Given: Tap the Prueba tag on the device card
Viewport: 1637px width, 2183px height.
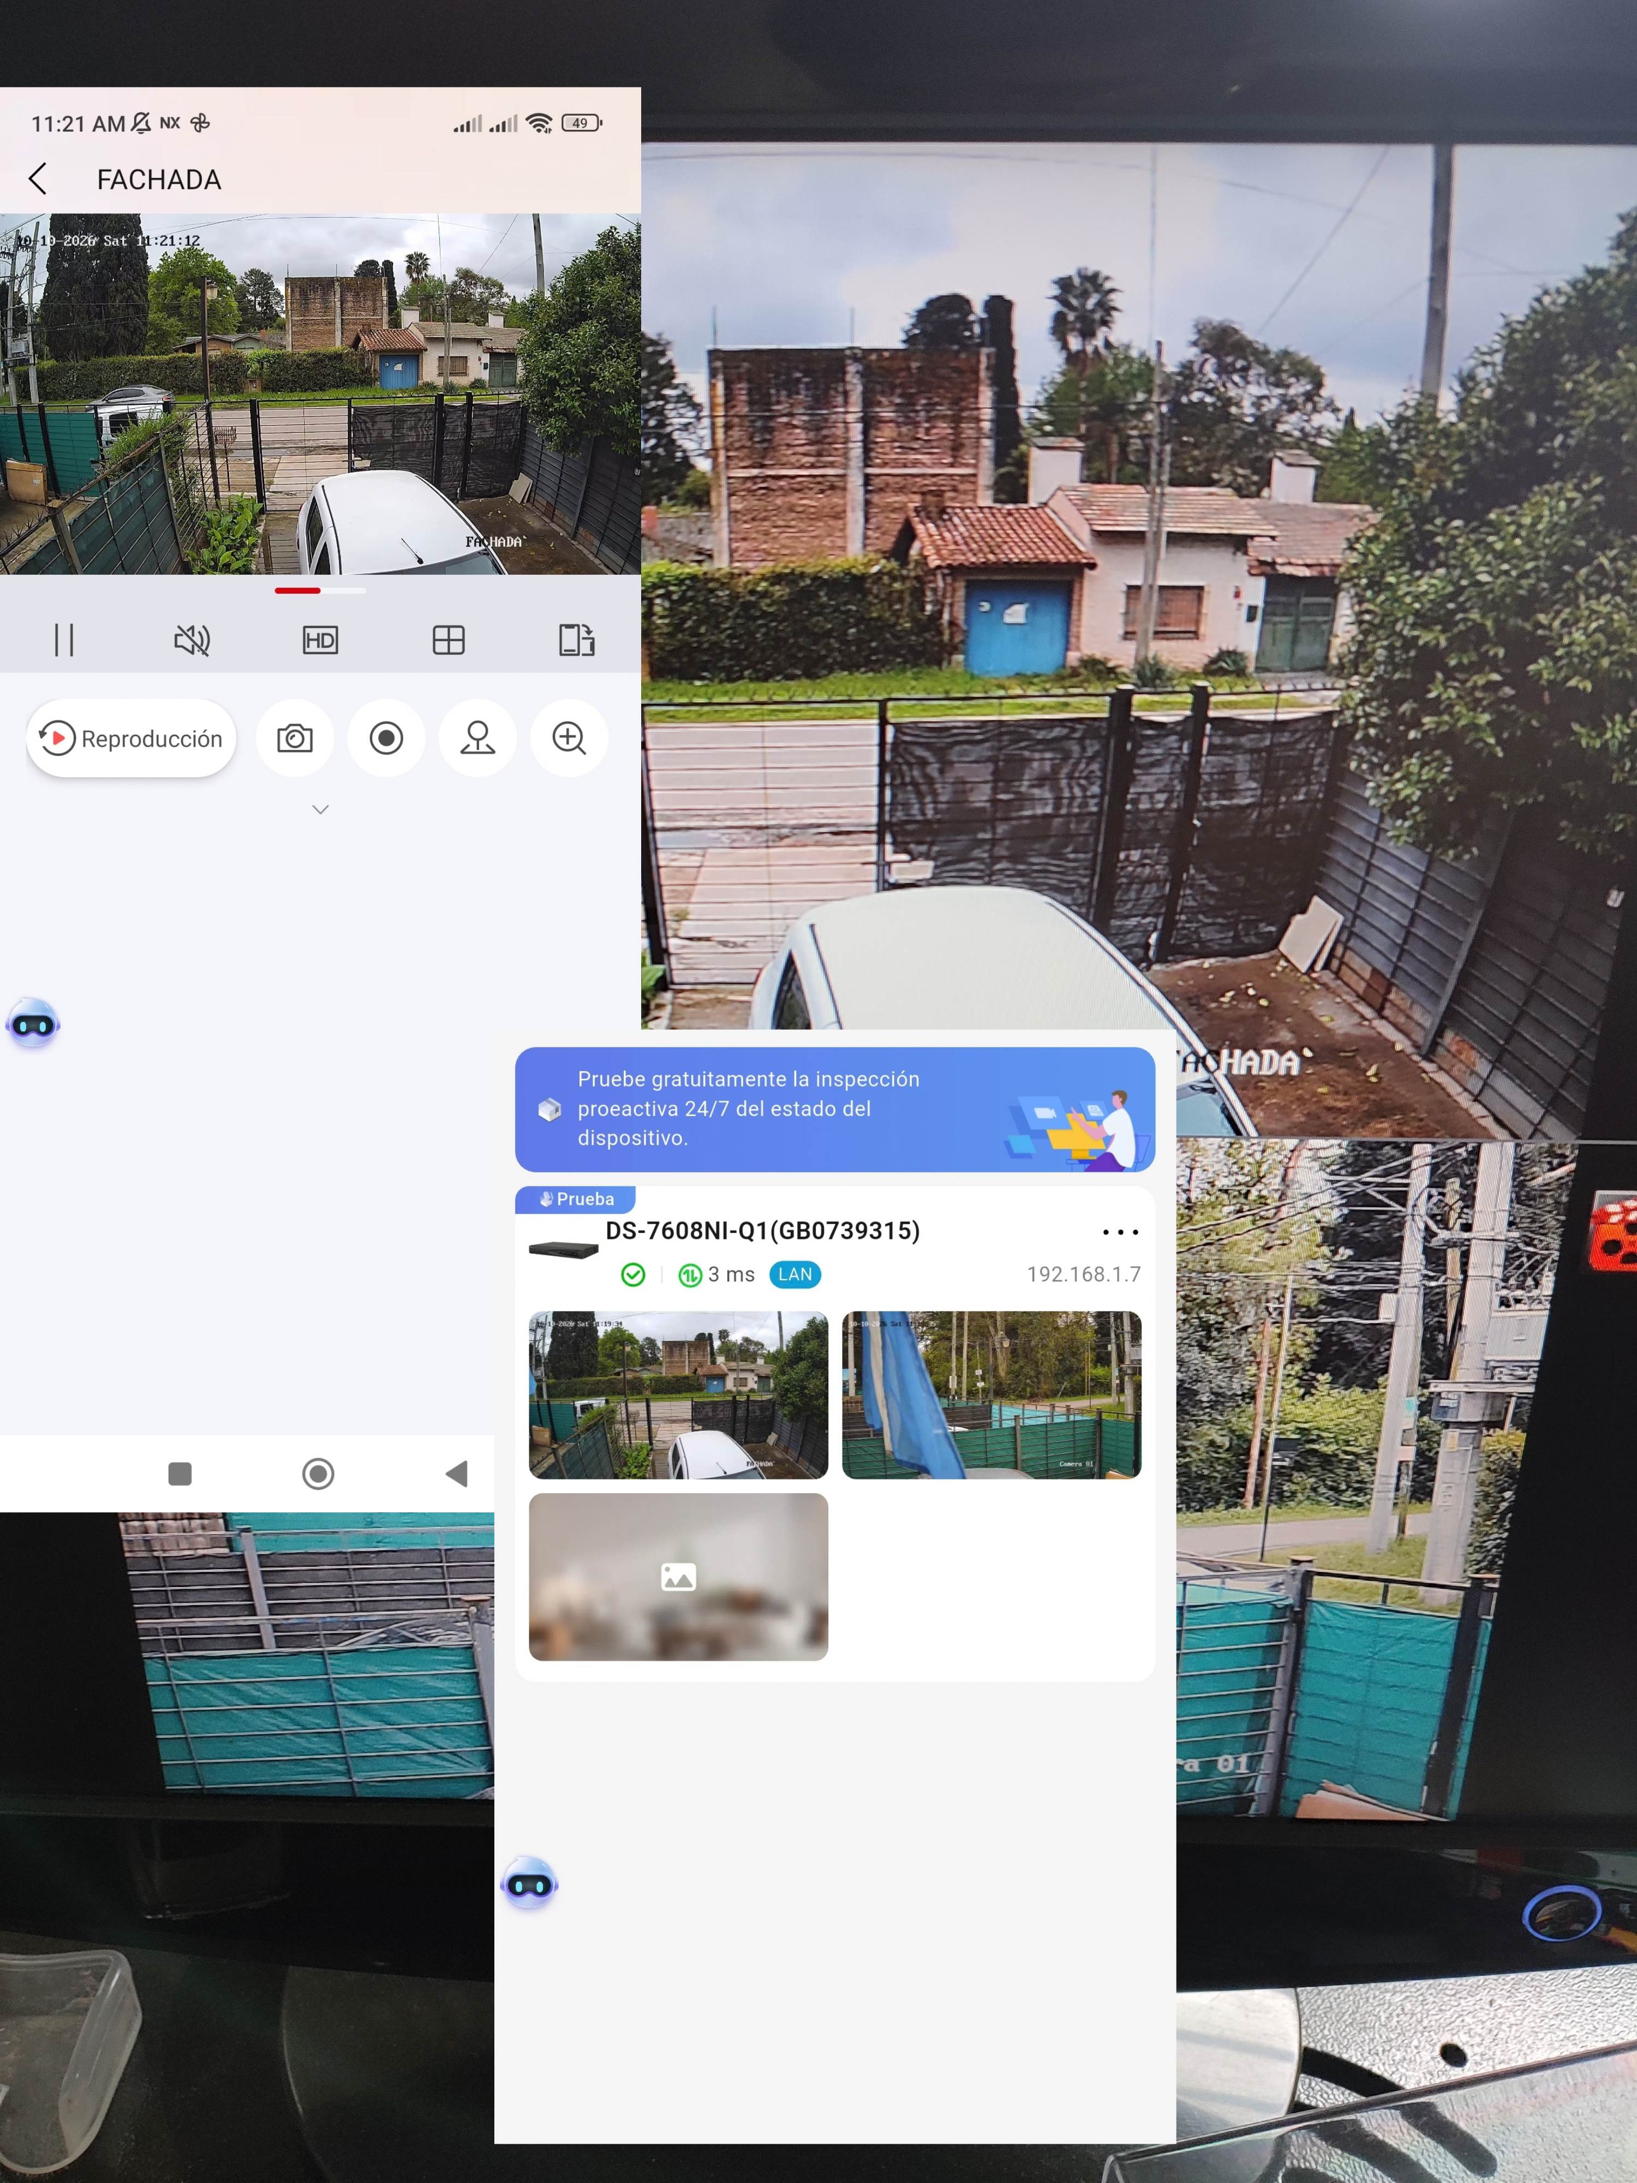Looking at the screenshot, I should [x=575, y=1199].
